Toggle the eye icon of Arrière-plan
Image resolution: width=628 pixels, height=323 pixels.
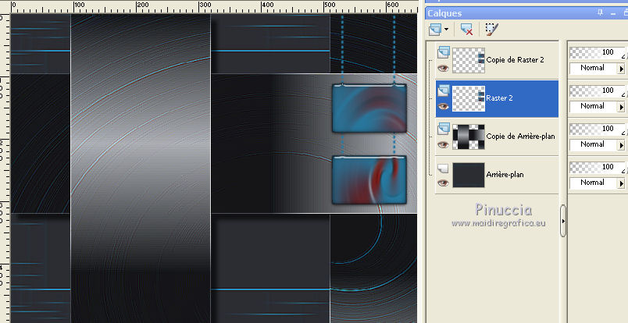pyautogui.click(x=443, y=183)
